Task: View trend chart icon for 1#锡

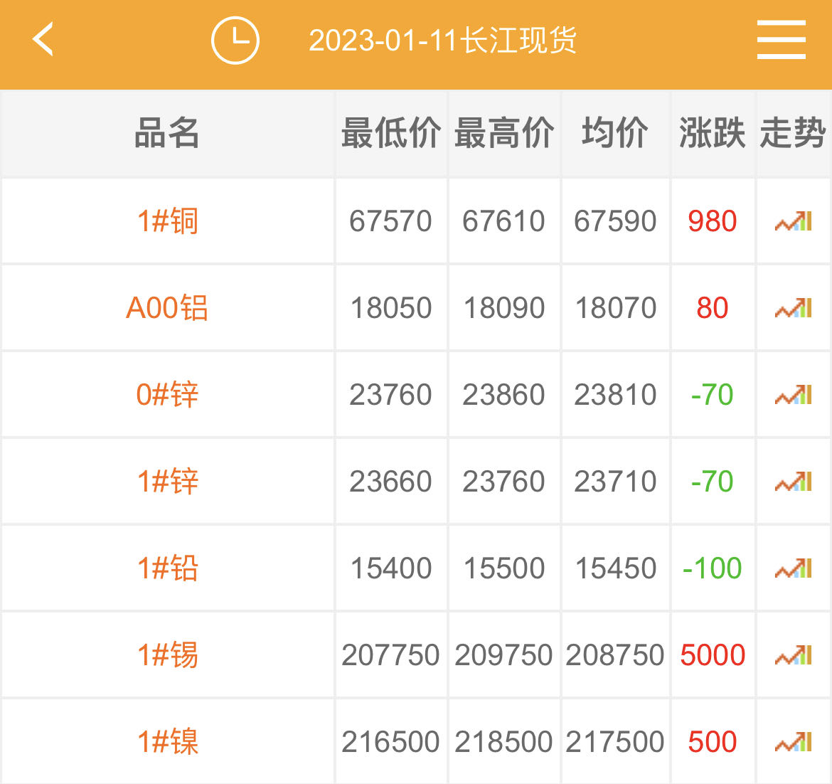Action: 793,655
